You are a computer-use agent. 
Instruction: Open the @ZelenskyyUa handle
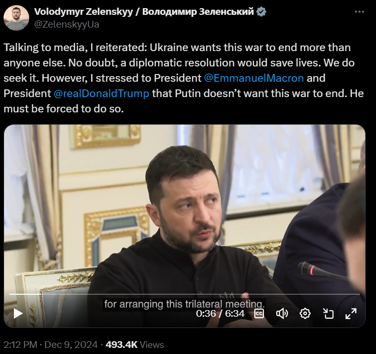[x=67, y=25]
